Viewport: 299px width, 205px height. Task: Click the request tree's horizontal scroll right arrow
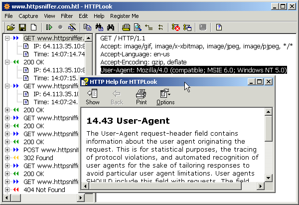[x=81, y=198]
